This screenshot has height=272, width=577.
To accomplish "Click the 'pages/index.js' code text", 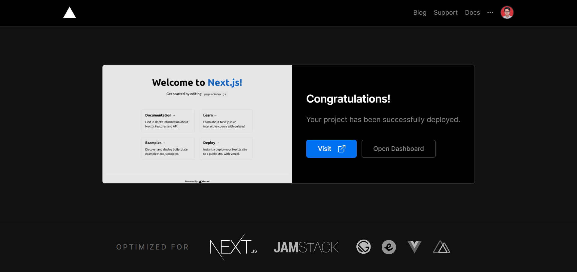I will (x=215, y=94).
